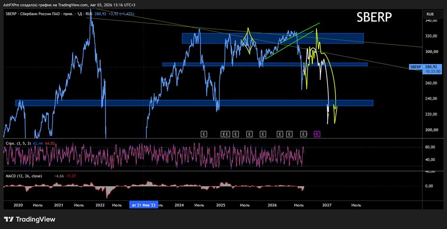Click the earliest gray earnings E marker
Viewport: 447px width, 229px height.
[203, 134]
